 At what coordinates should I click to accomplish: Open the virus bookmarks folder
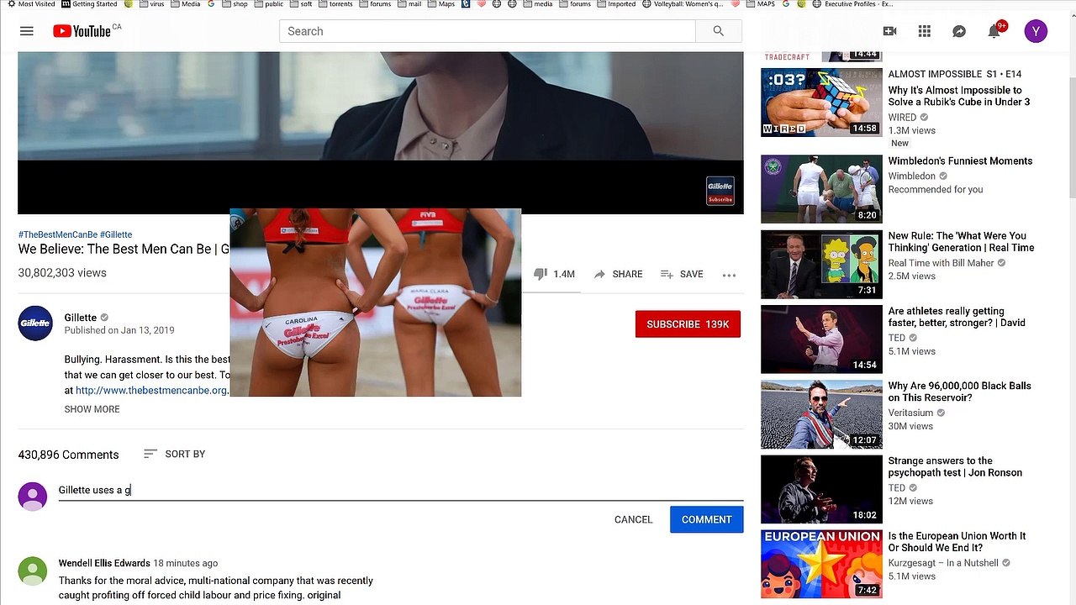pos(150,4)
